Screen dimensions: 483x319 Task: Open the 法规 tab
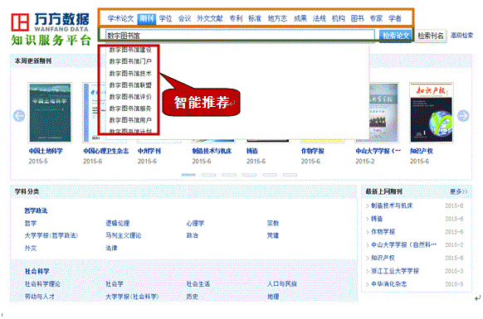tap(320, 19)
